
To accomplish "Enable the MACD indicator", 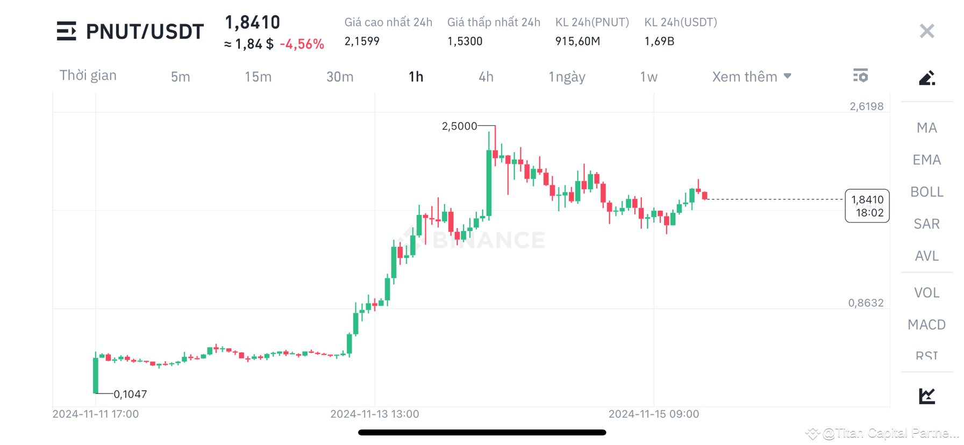I will point(926,325).
